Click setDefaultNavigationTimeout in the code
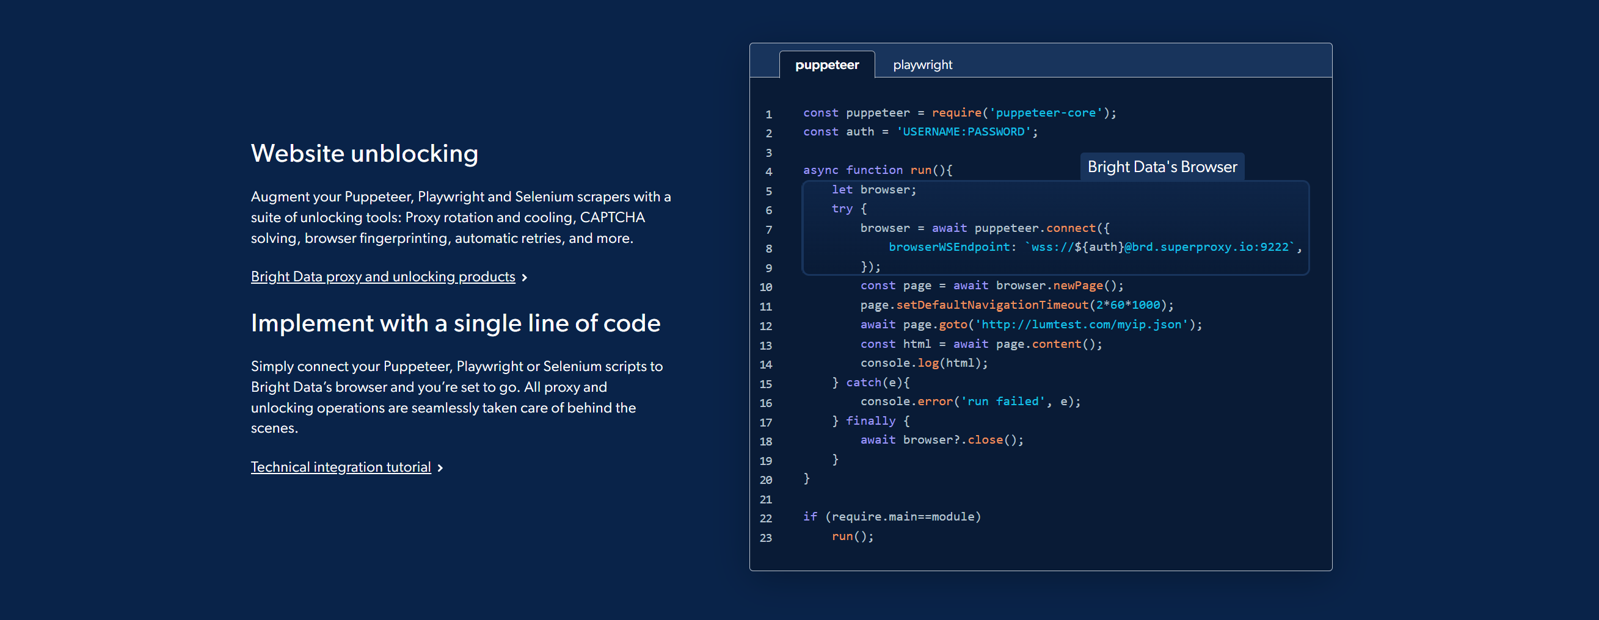Viewport: 1599px width, 620px height. (x=991, y=305)
